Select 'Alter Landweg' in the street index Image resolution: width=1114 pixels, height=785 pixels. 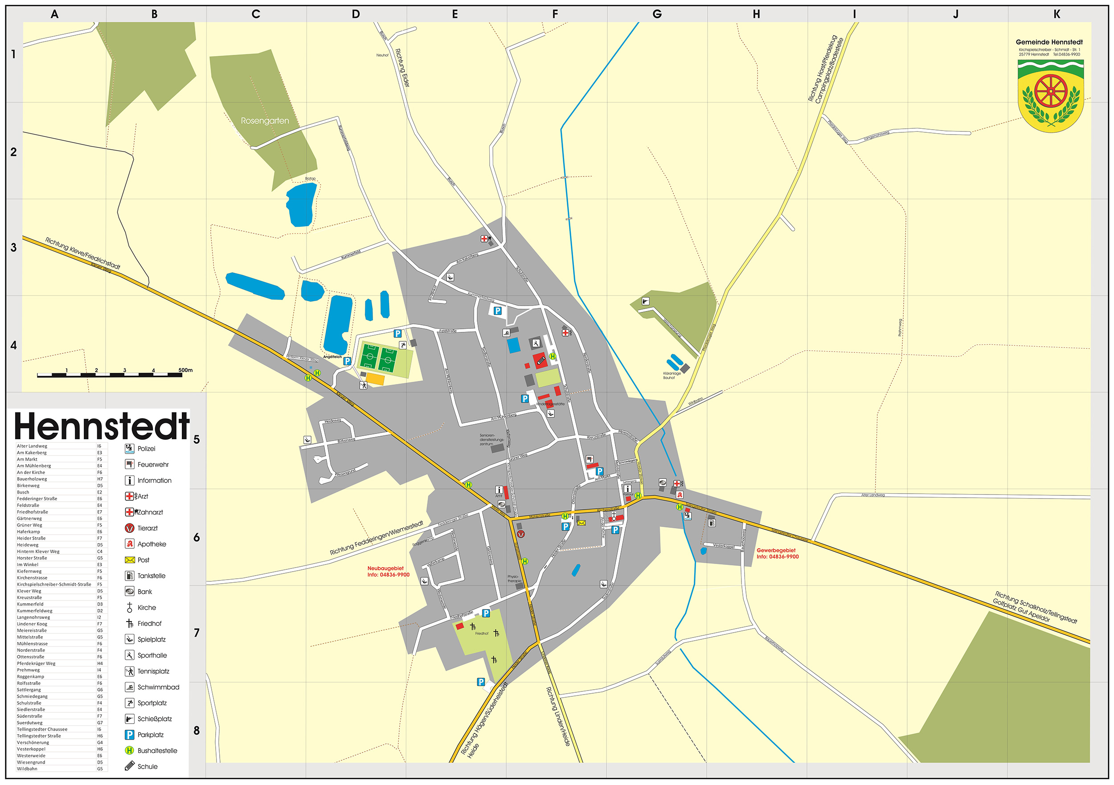tap(32, 446)
